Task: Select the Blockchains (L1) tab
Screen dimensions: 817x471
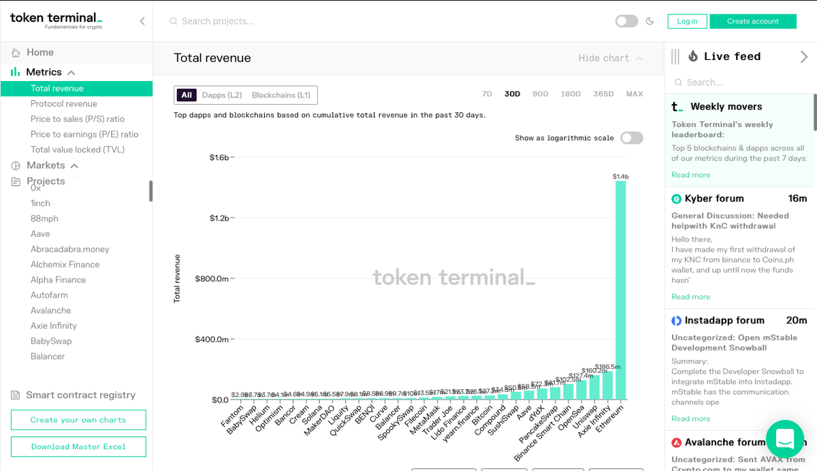Action: point(281,95)
